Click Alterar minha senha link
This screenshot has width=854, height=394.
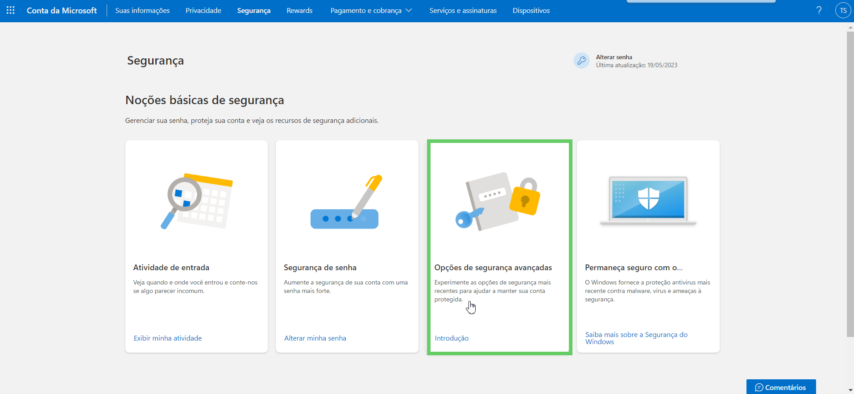(315, 338)
